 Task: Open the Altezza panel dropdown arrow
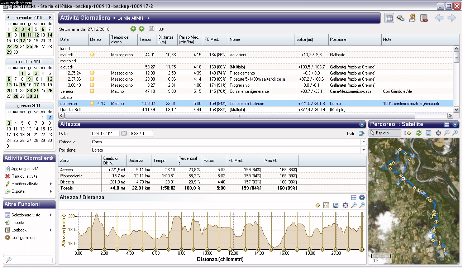tap(362, 124)
